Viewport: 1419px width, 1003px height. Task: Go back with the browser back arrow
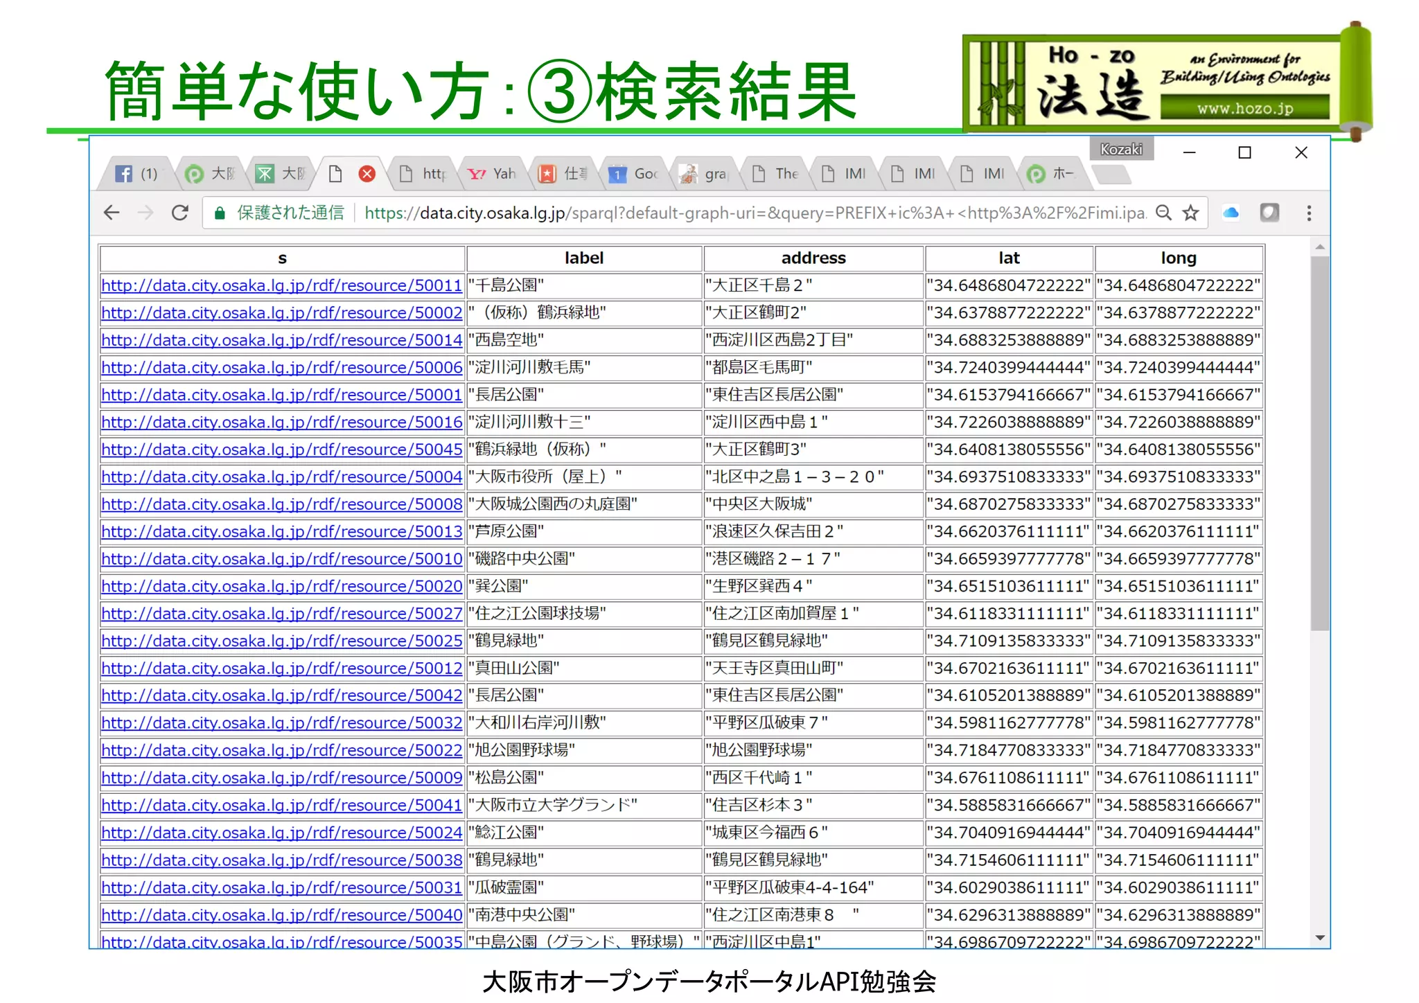112,213
